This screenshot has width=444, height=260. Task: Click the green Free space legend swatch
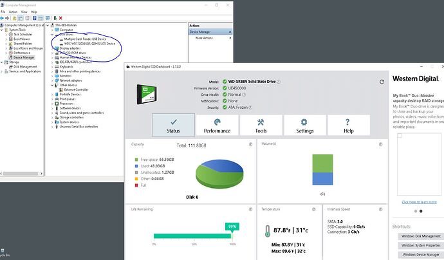(x=136, y=160)
